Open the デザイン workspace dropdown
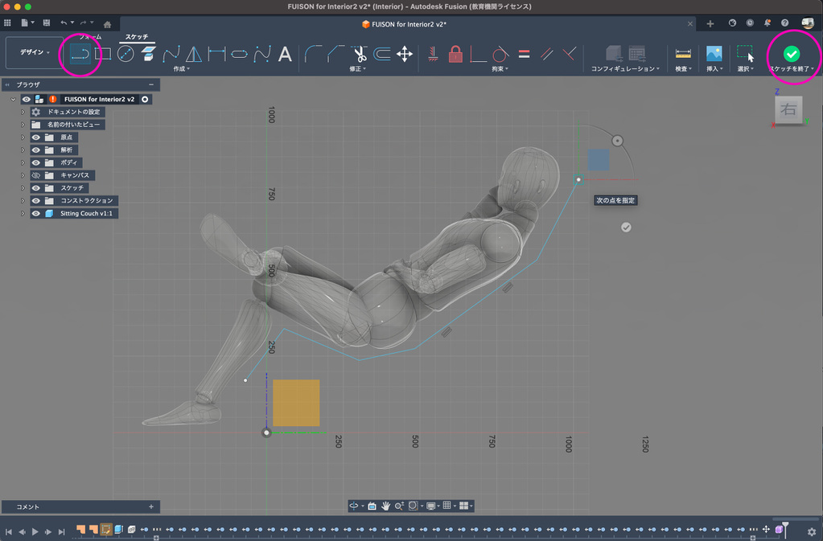The width and height of the screenshot is (823, 541). coord(34,52)
